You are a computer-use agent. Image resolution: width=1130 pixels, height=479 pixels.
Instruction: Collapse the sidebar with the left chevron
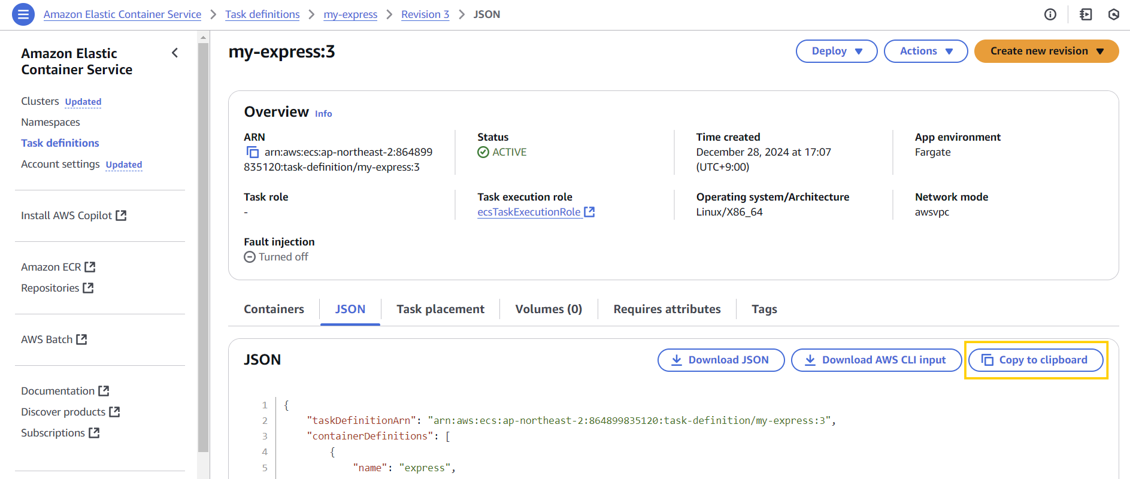pyautogui.click(x=175, y=53)
